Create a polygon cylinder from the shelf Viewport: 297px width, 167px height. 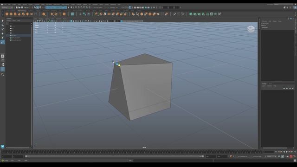point(15,14)
